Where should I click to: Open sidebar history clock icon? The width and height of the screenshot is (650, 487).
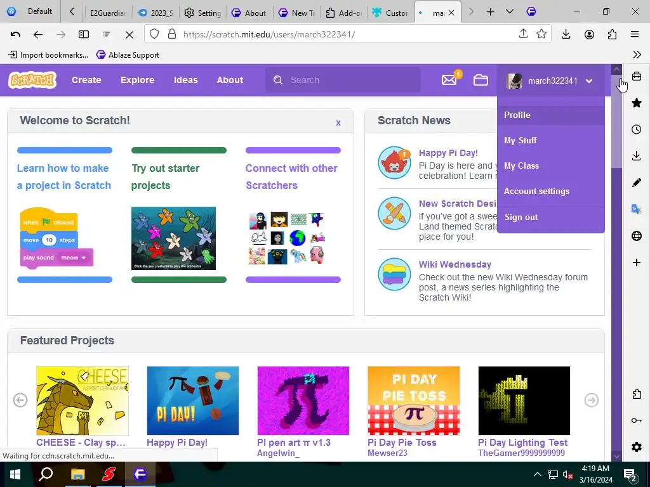(637, 129)
